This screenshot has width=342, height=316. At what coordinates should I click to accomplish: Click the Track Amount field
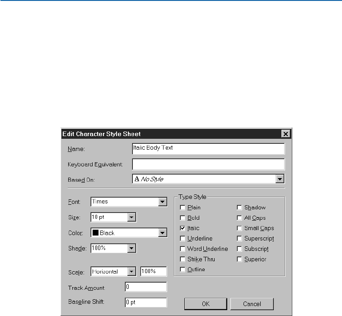pos(146,287)
